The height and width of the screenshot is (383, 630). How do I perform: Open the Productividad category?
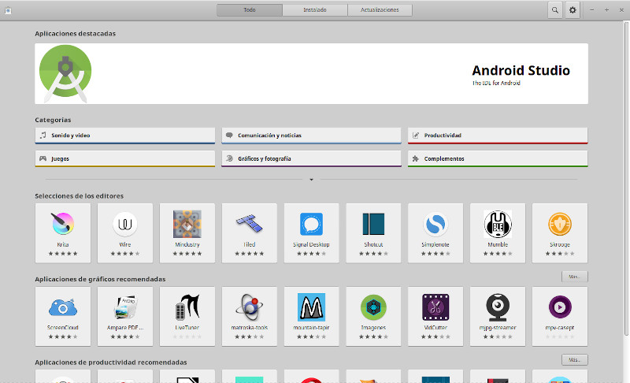[x=498, y=136]
